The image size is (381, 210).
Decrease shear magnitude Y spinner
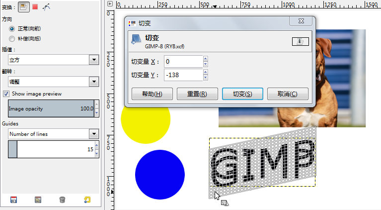coord(206,78)
